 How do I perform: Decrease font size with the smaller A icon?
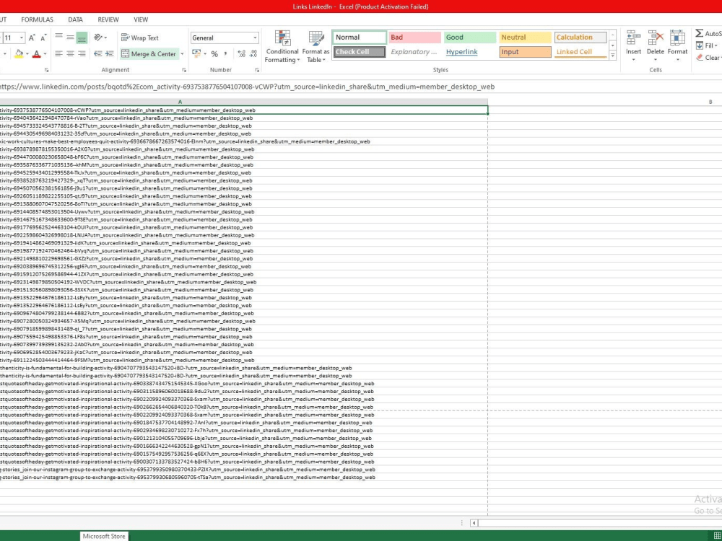coord(43,38)
